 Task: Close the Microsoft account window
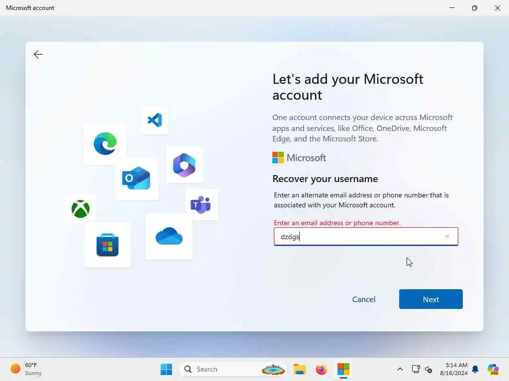(497, 8)
